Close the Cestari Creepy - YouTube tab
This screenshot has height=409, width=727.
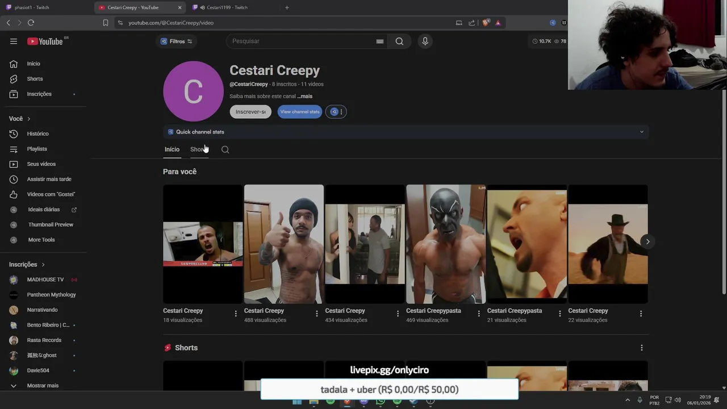coord(180,7)
